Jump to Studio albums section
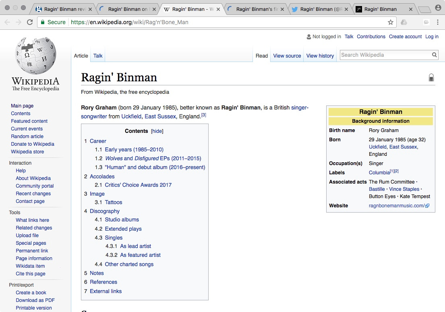This screenshot has height=312, width=445. click(x=122, y=219)
